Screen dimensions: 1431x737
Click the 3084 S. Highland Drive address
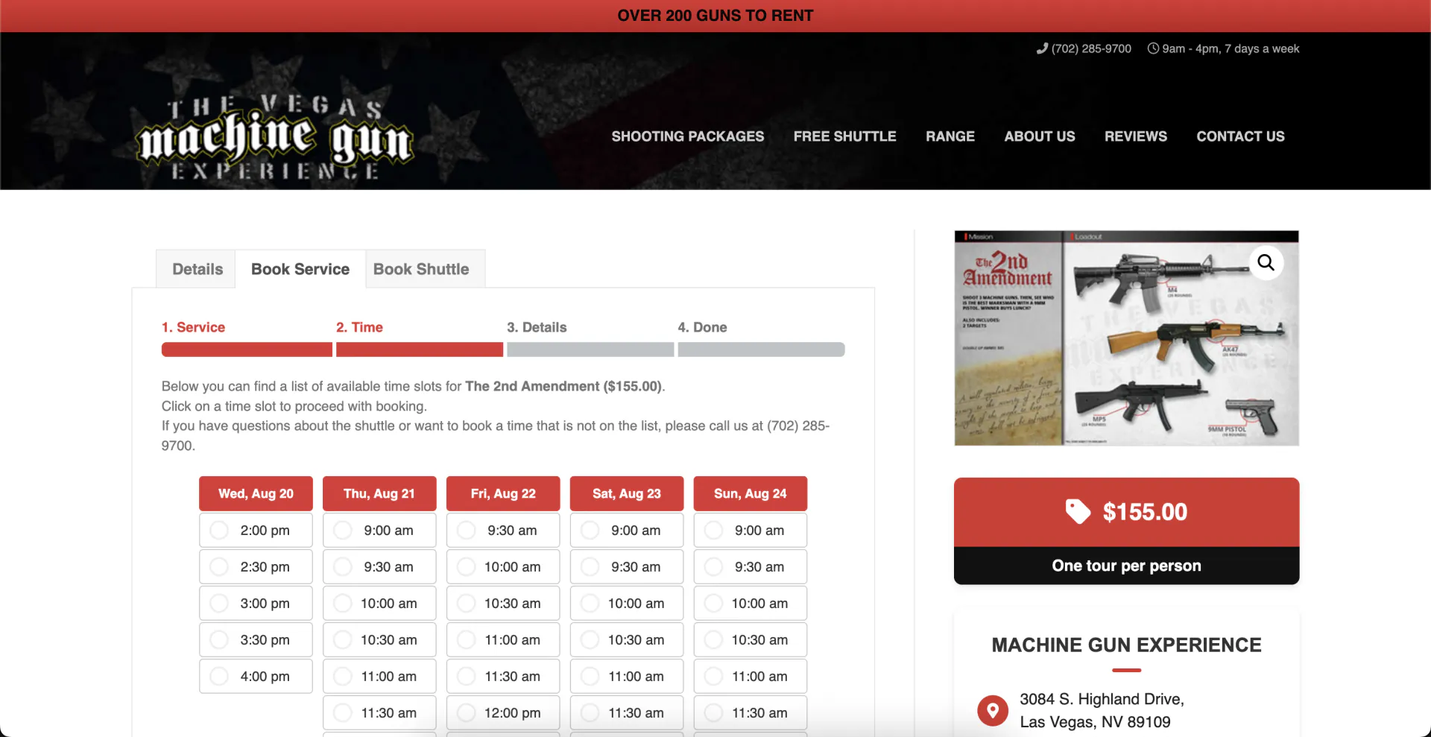point(1102,710)
